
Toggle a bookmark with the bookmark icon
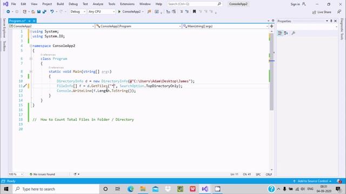(194, 12)
